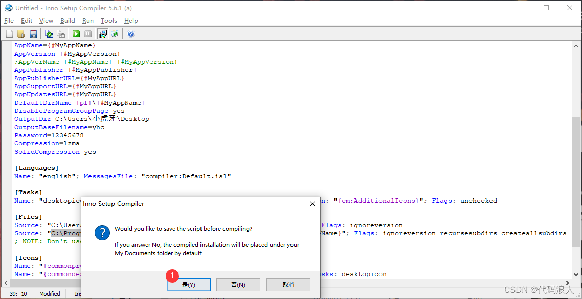
Task: Click the editor's vertical scrollbar up arrow
Action: [576, 46]
